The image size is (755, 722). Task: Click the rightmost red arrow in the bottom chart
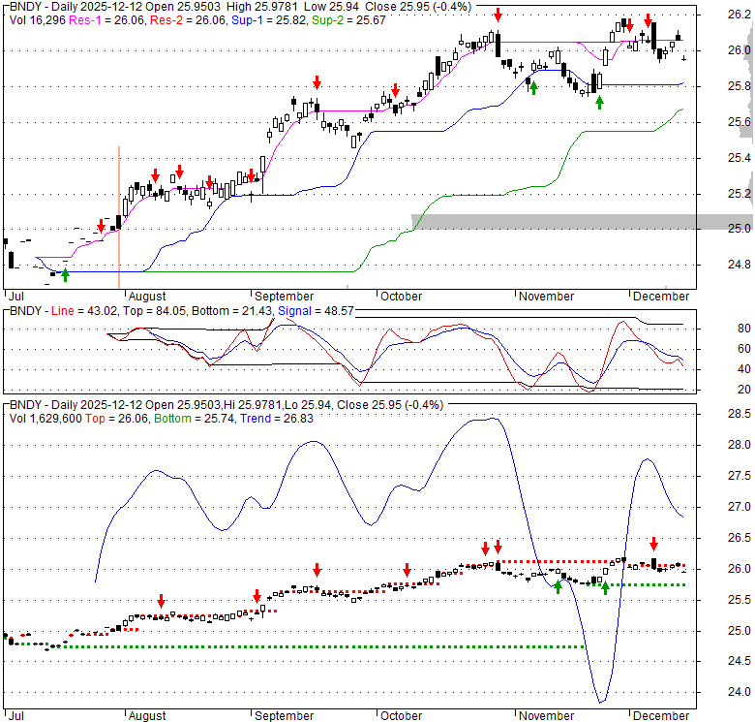[654, 544]
